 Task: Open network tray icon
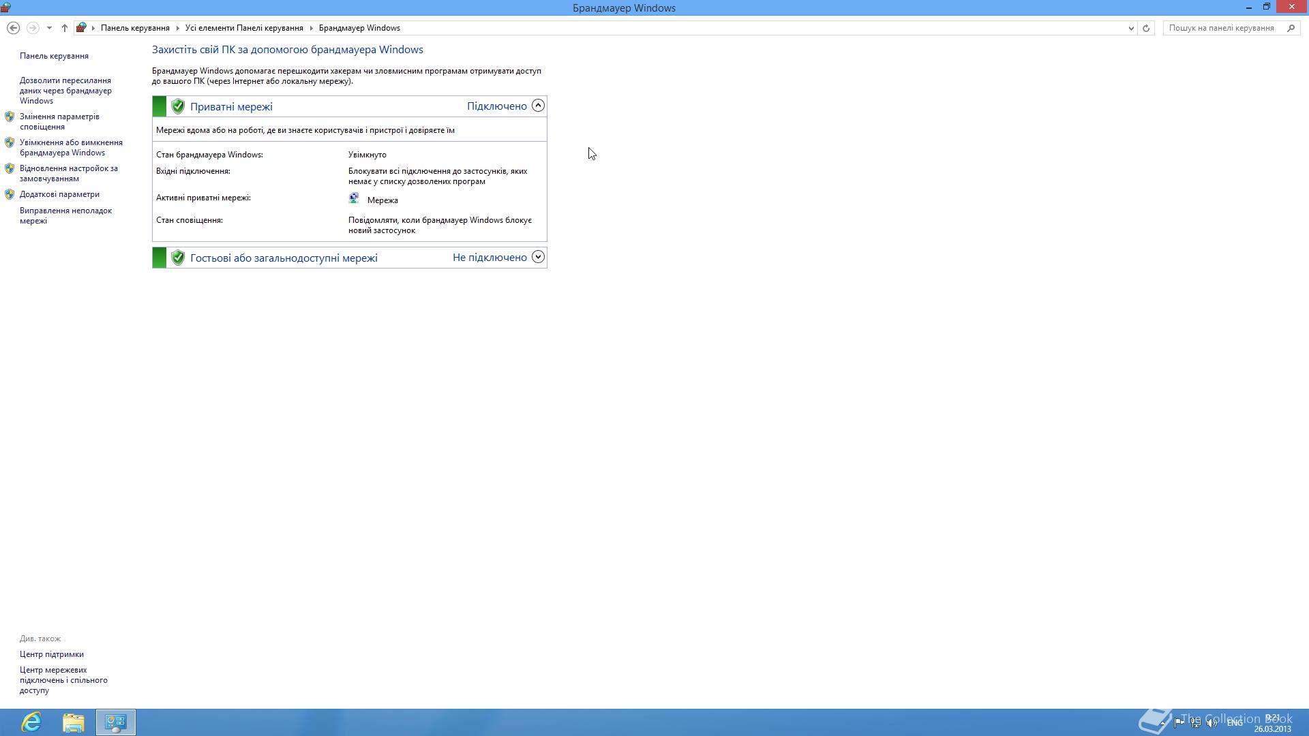pos(1196,723)
